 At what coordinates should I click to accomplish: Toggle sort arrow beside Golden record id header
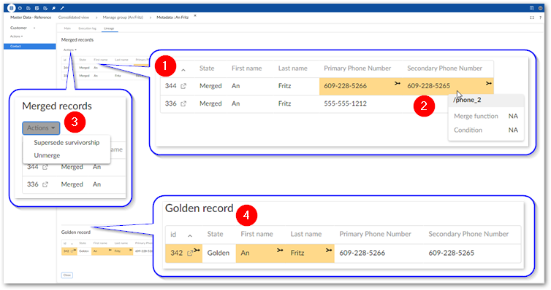190,235
